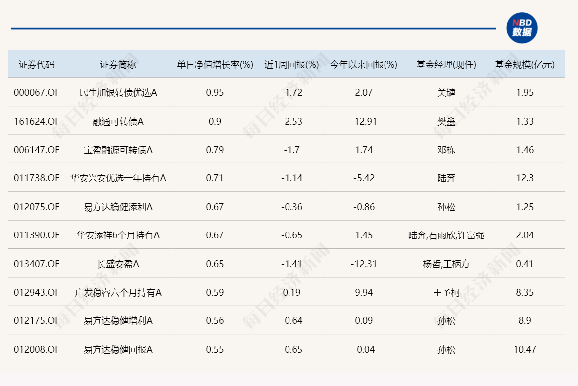Click managers 陆奔,石雨欣,许富强
The image size is (578, 386).
click(446, 235)
